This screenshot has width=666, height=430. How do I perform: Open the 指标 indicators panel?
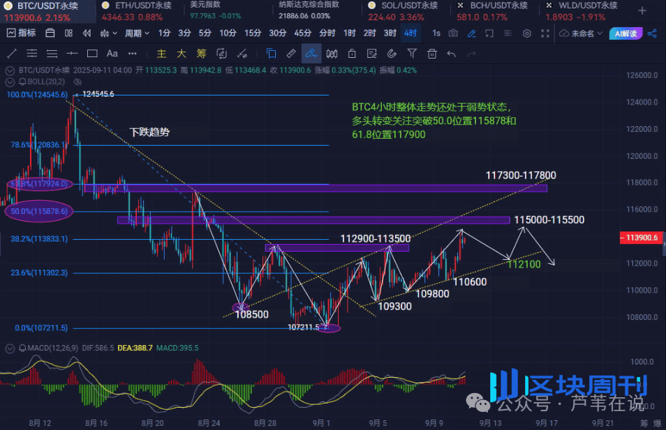click(21, 33)
